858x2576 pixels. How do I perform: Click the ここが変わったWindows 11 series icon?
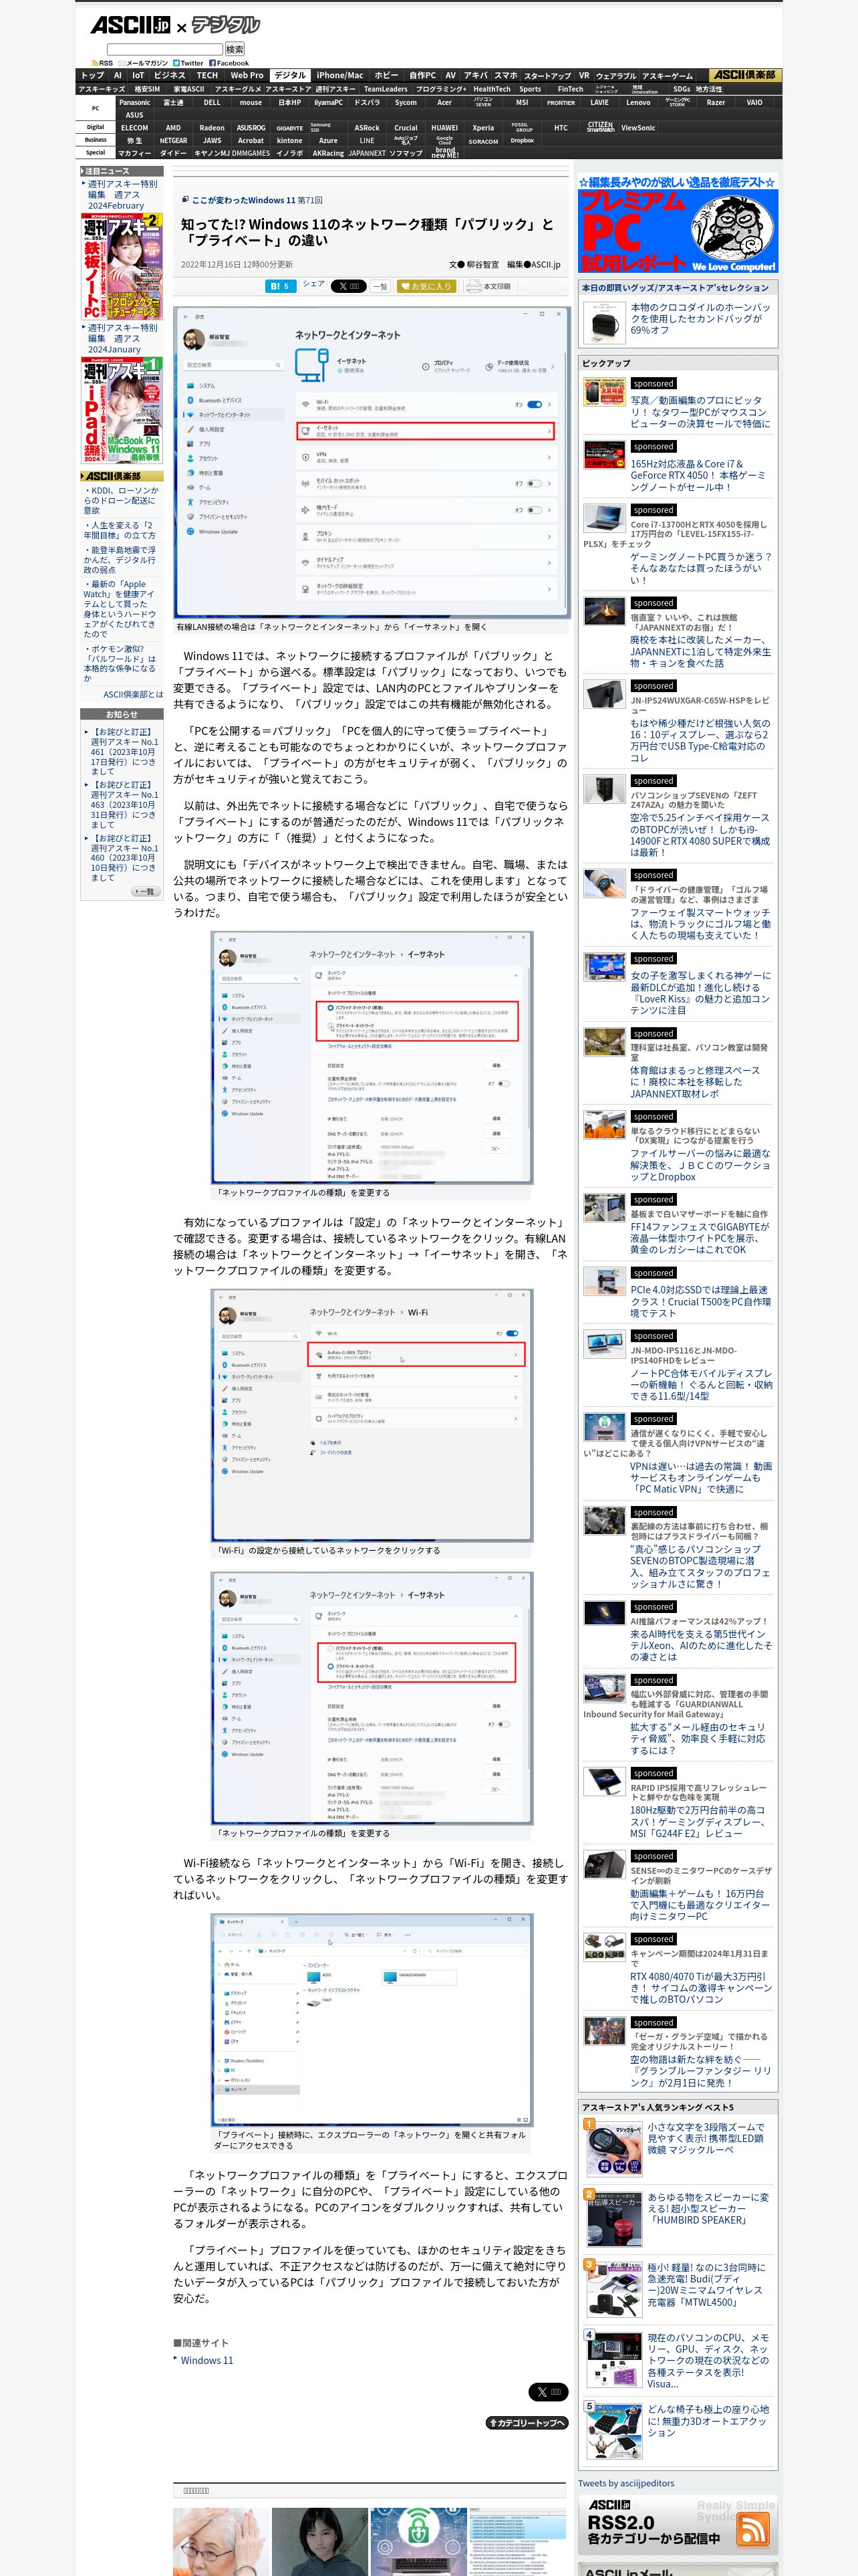[185, 200]
